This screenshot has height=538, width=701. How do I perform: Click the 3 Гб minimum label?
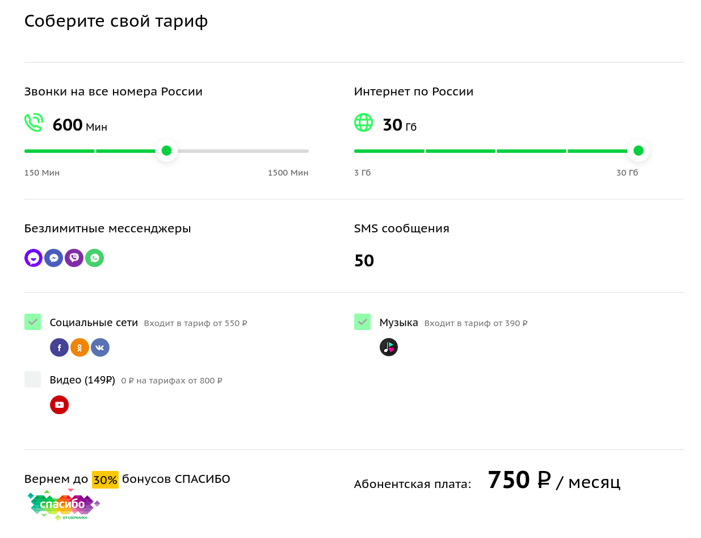coord(362,173)
